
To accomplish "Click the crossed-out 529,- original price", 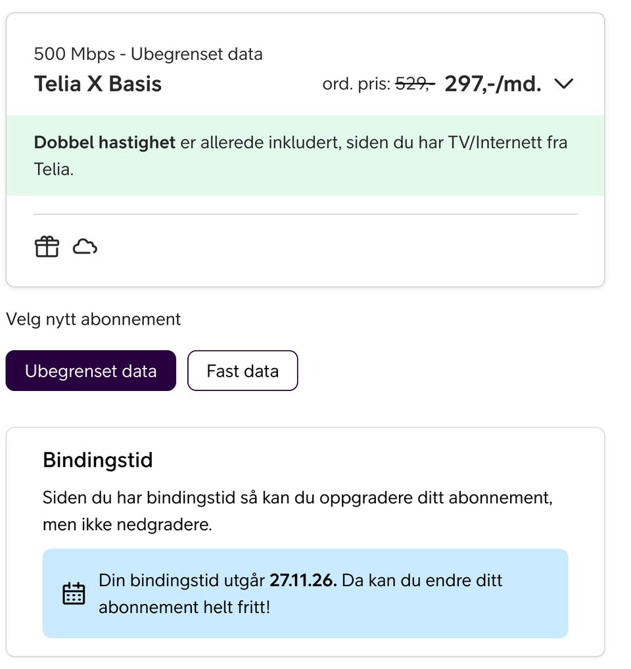I will pos(413,82).
